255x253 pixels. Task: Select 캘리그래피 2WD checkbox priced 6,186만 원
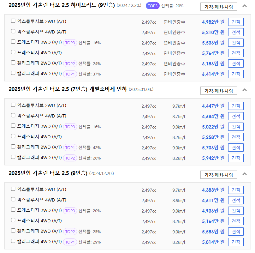click(x=13, y=63)
